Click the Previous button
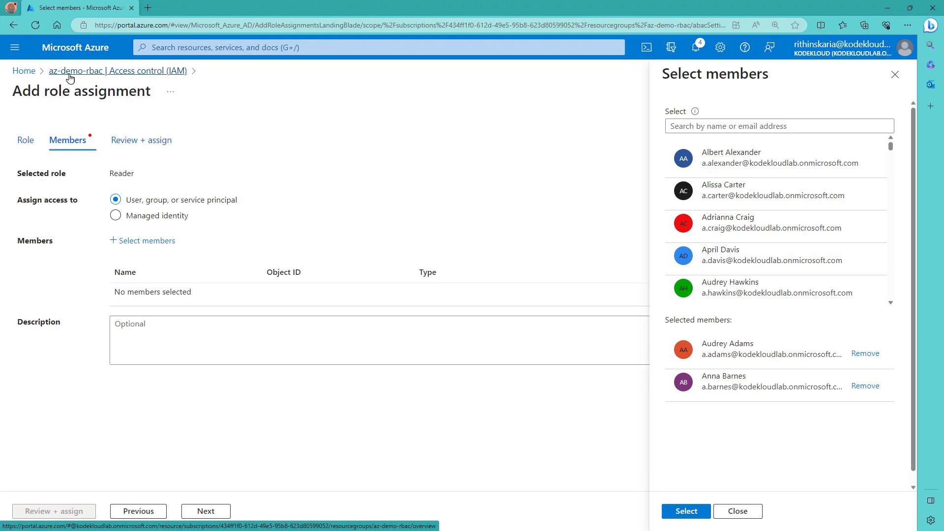This screenshot has height=531, width=944. (138, 511)
